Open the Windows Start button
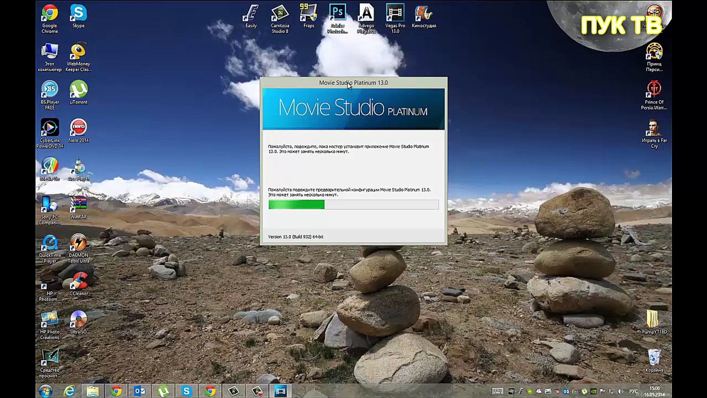Image resolution: width=707 pixels, height=398 pixels. click(46, 391)
